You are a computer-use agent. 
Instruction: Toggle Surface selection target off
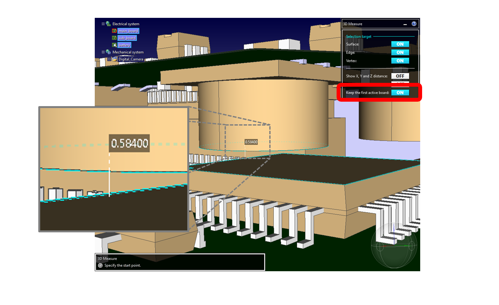click(x=400, y=44)
